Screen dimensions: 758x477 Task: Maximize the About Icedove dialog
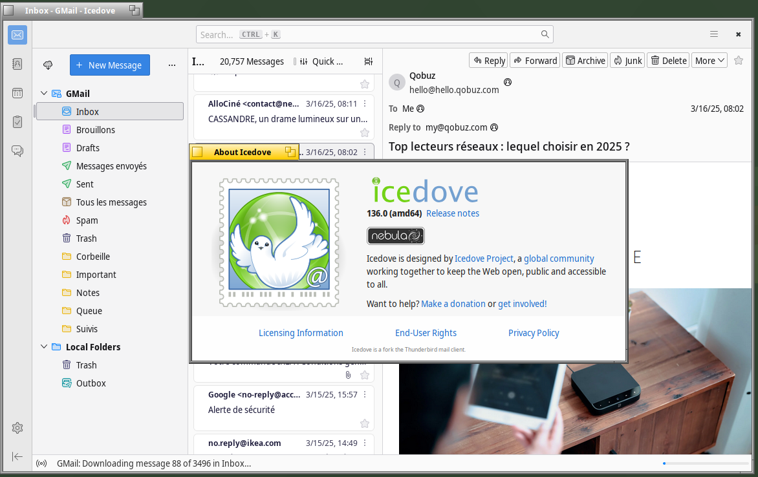pos(290,152)
